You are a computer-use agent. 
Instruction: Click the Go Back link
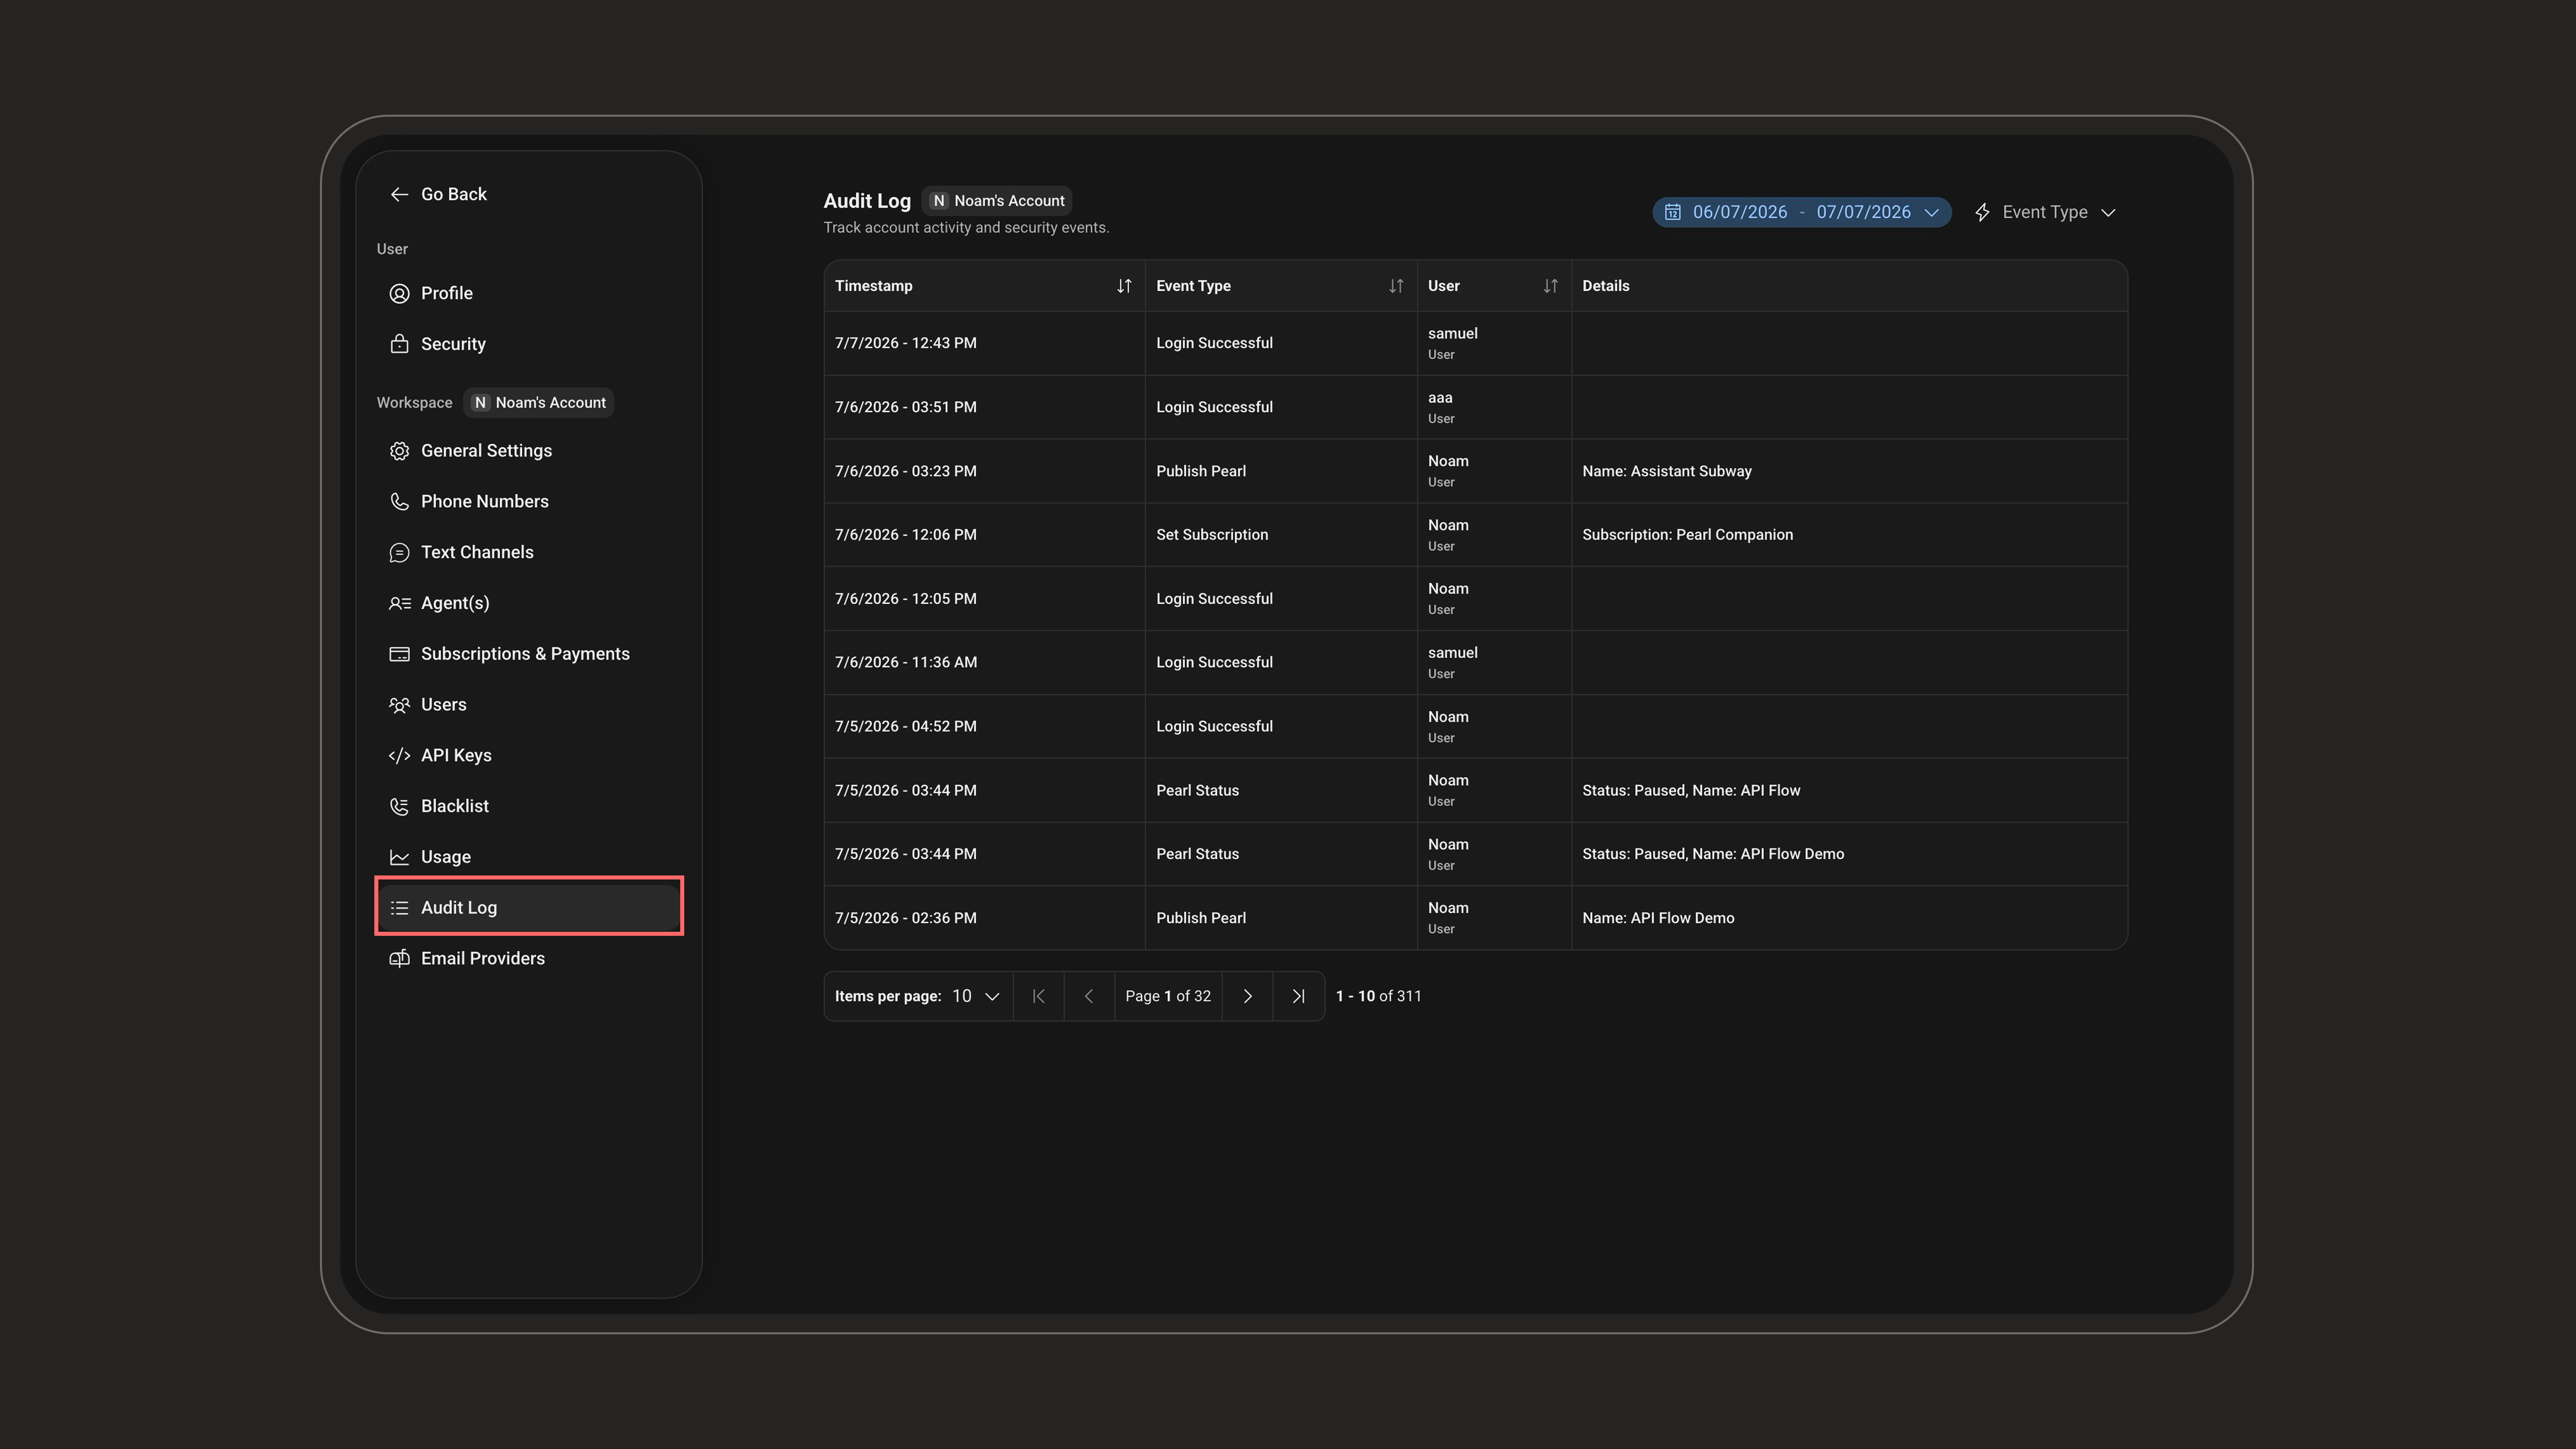click(438, 194)
